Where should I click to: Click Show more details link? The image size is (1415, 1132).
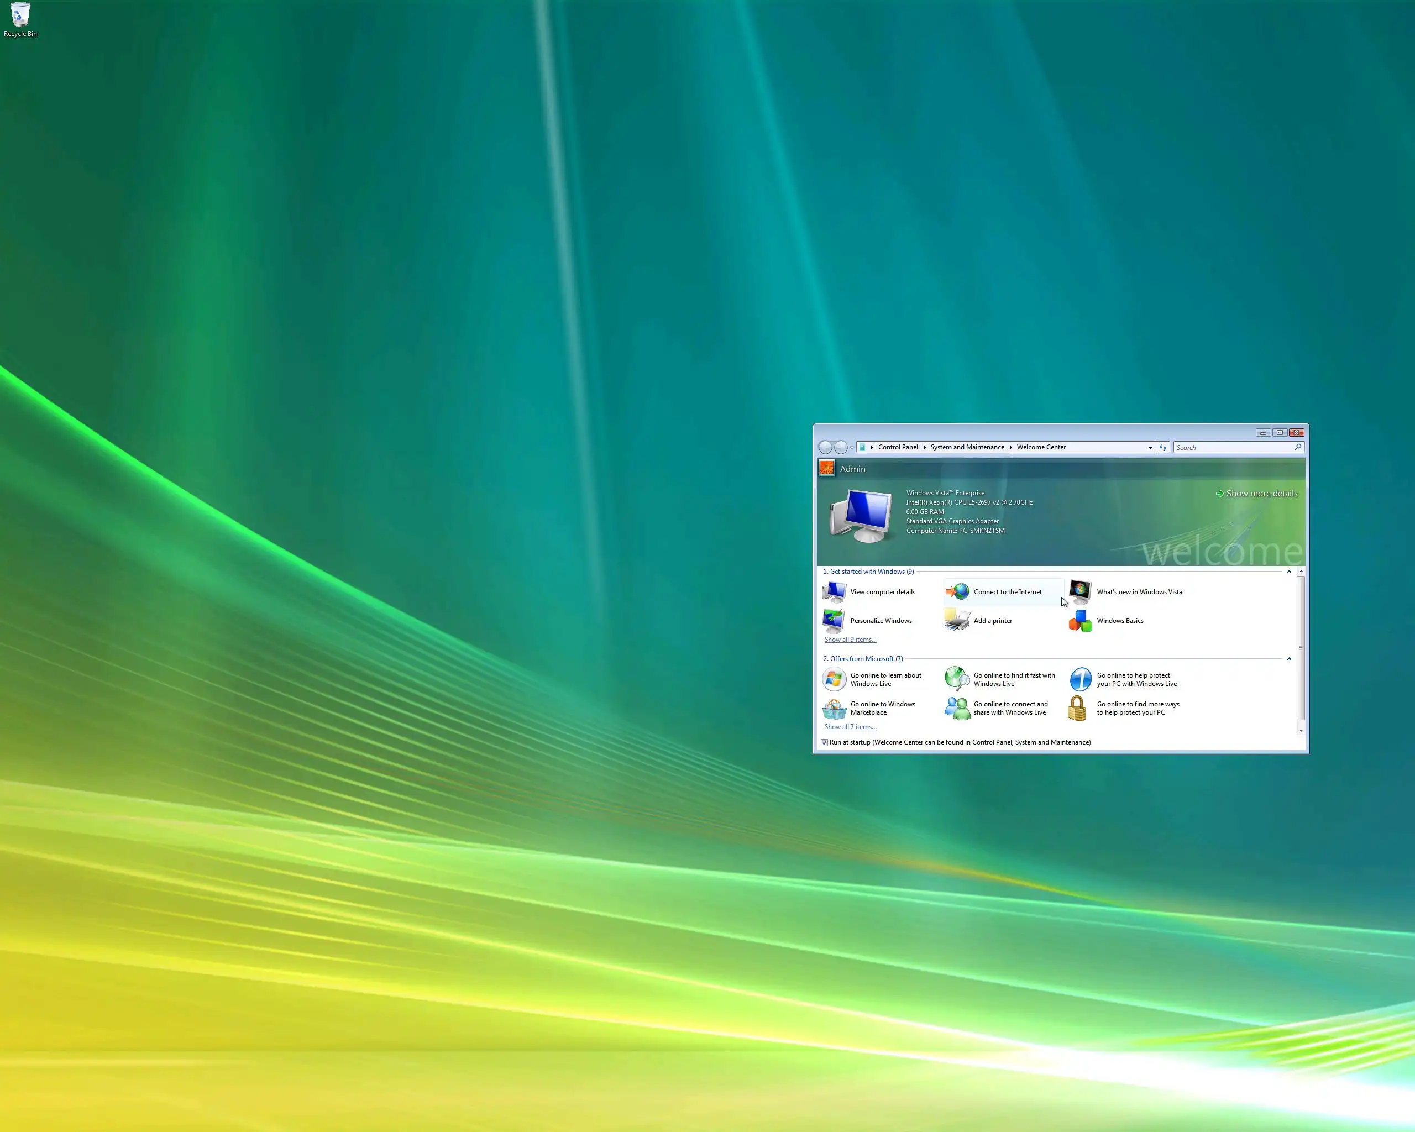point(1261,494)
